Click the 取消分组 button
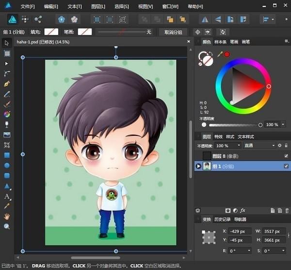 tap(173, 32)
